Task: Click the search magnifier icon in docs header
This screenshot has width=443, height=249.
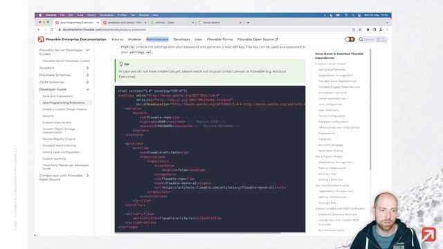Action: (x=361, y=39)
